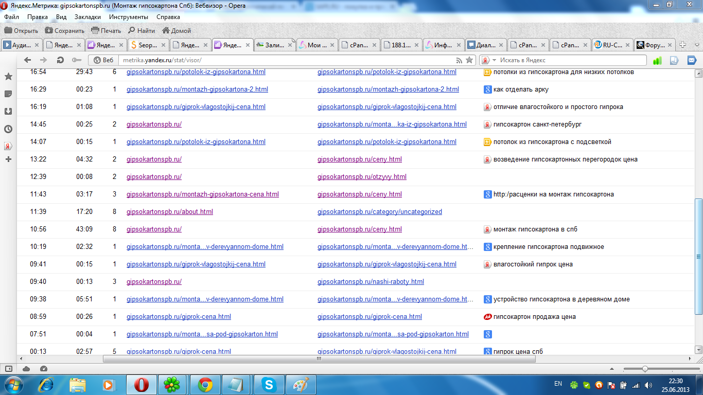
Task: Click the Back navigation arrow
Action: 28,60
